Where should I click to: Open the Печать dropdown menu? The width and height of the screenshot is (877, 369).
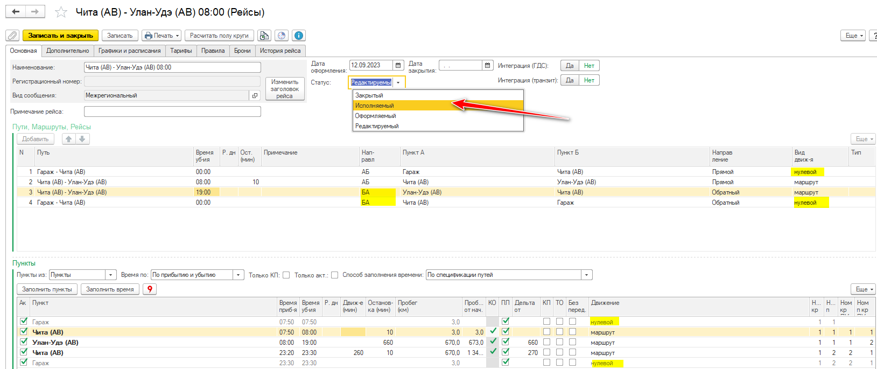162,36
